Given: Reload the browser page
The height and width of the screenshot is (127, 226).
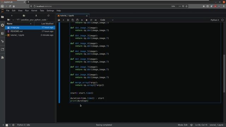Looking at the screenshot, I should tap(10, 6).
